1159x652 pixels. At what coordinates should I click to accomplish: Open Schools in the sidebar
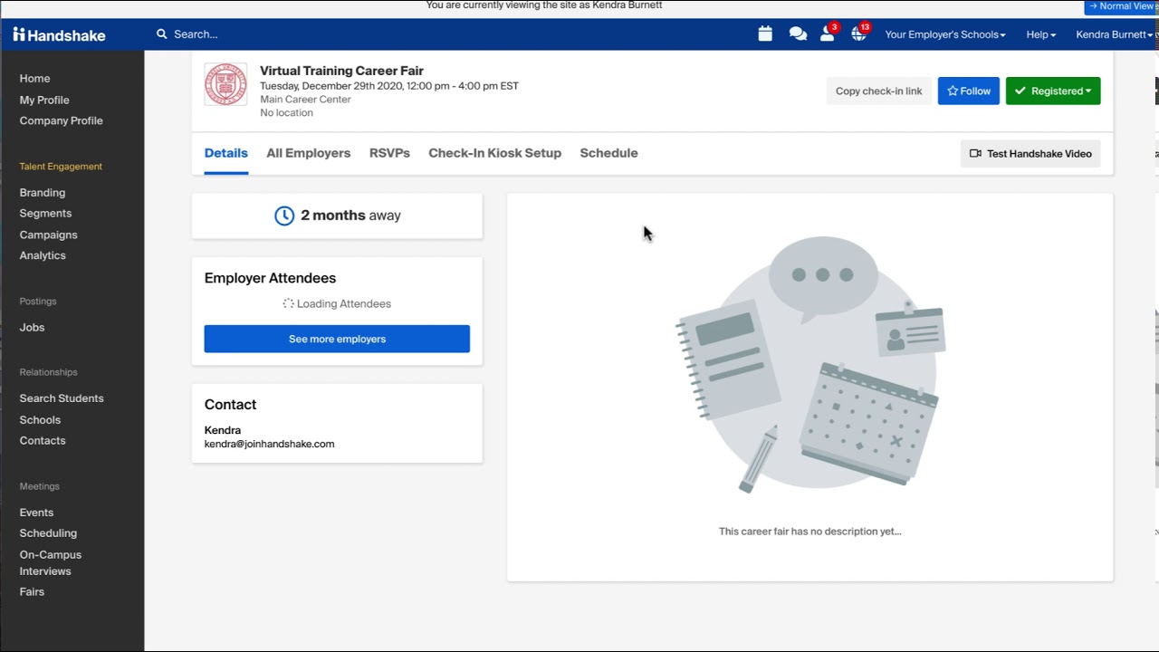(x=40, y=420)
